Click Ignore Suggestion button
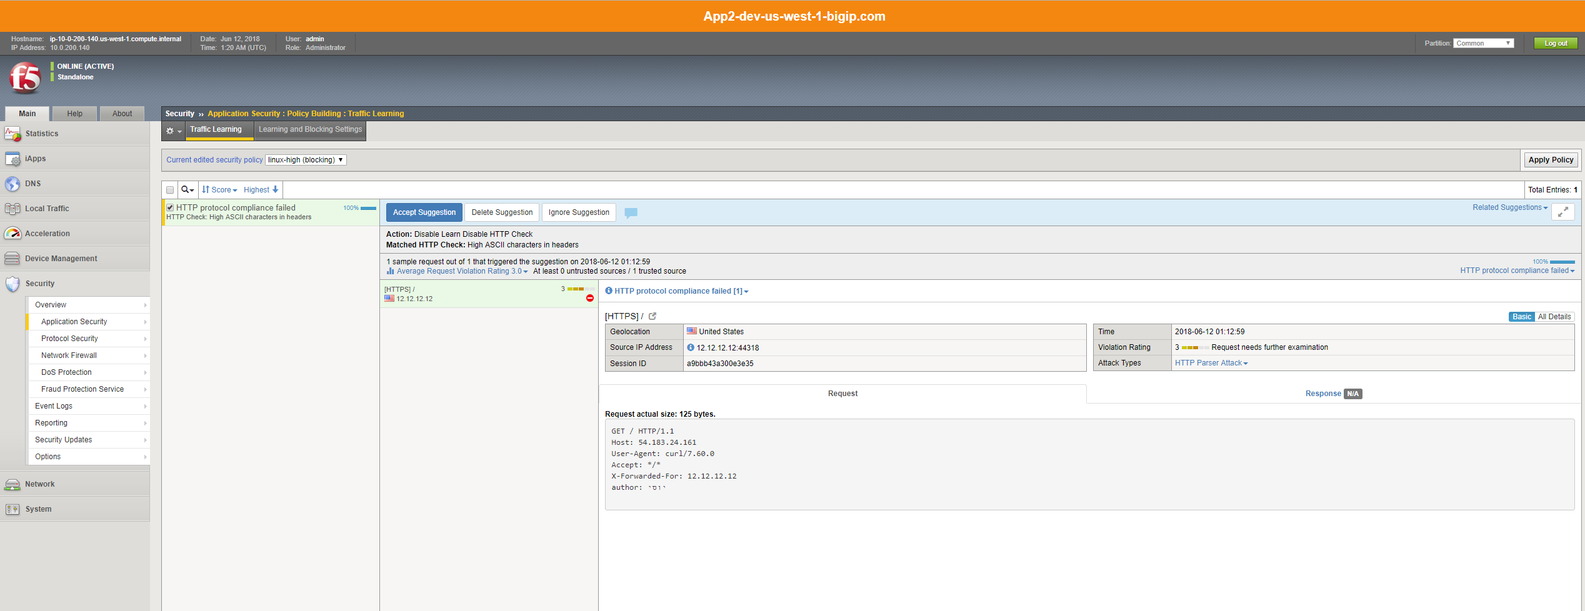The width and height of the screenshot is (1585, 611). [579, 212]
